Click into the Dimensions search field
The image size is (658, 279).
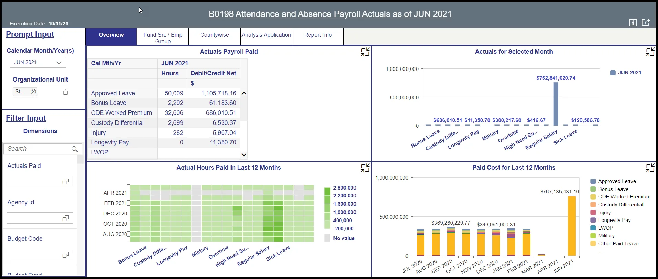tap(38, 149)
